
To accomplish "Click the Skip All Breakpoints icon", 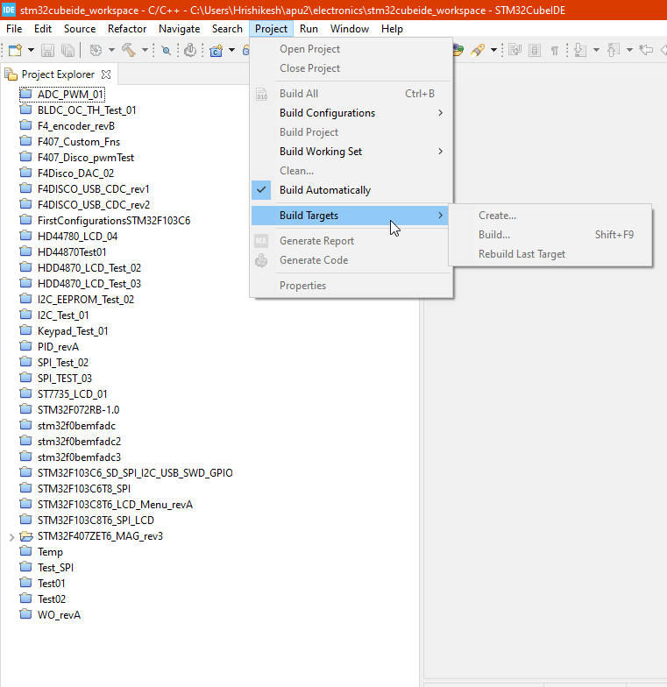I will (x=167, y=51).
